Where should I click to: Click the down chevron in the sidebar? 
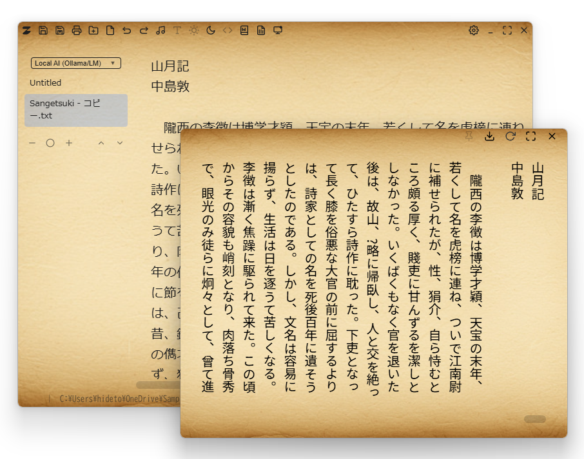(x=119, y=143)
